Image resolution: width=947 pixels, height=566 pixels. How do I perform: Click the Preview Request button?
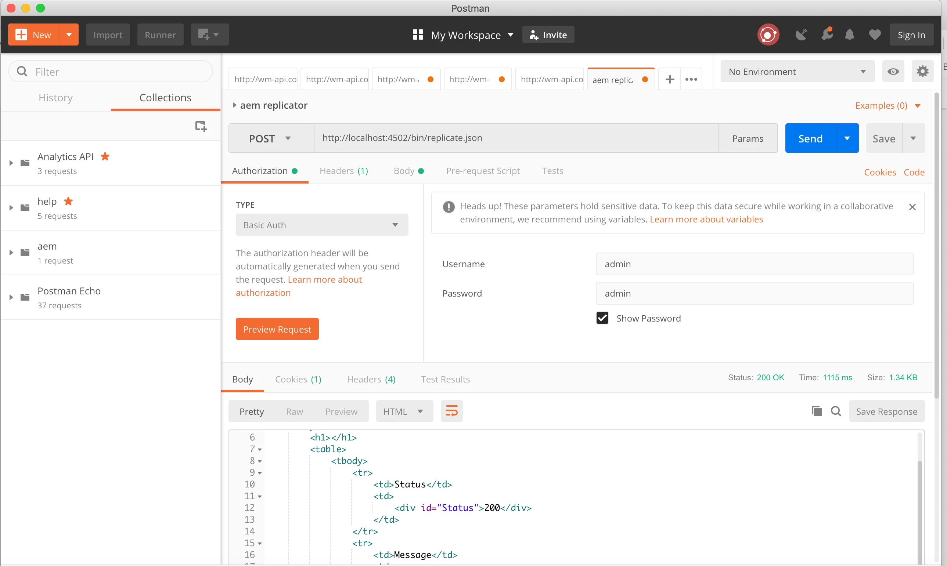(x=277, y=329)
